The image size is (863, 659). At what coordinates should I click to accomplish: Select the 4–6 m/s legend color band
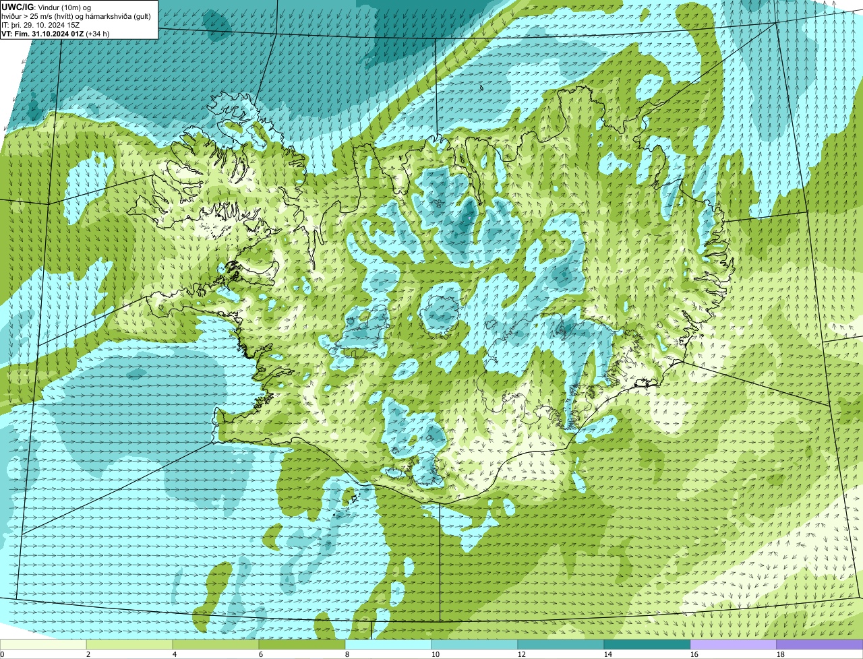click(216, 644)
